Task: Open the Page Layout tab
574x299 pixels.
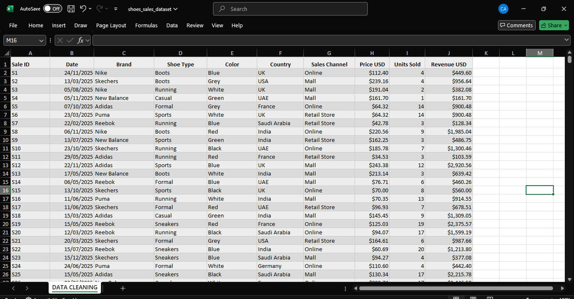Action: pos(111,25)
